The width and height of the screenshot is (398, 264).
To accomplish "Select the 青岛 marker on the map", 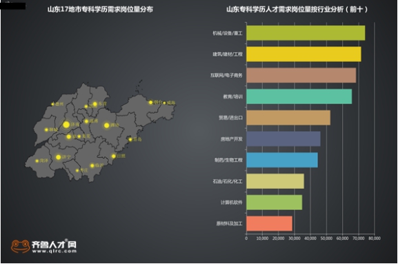I will tap(130, 139).
